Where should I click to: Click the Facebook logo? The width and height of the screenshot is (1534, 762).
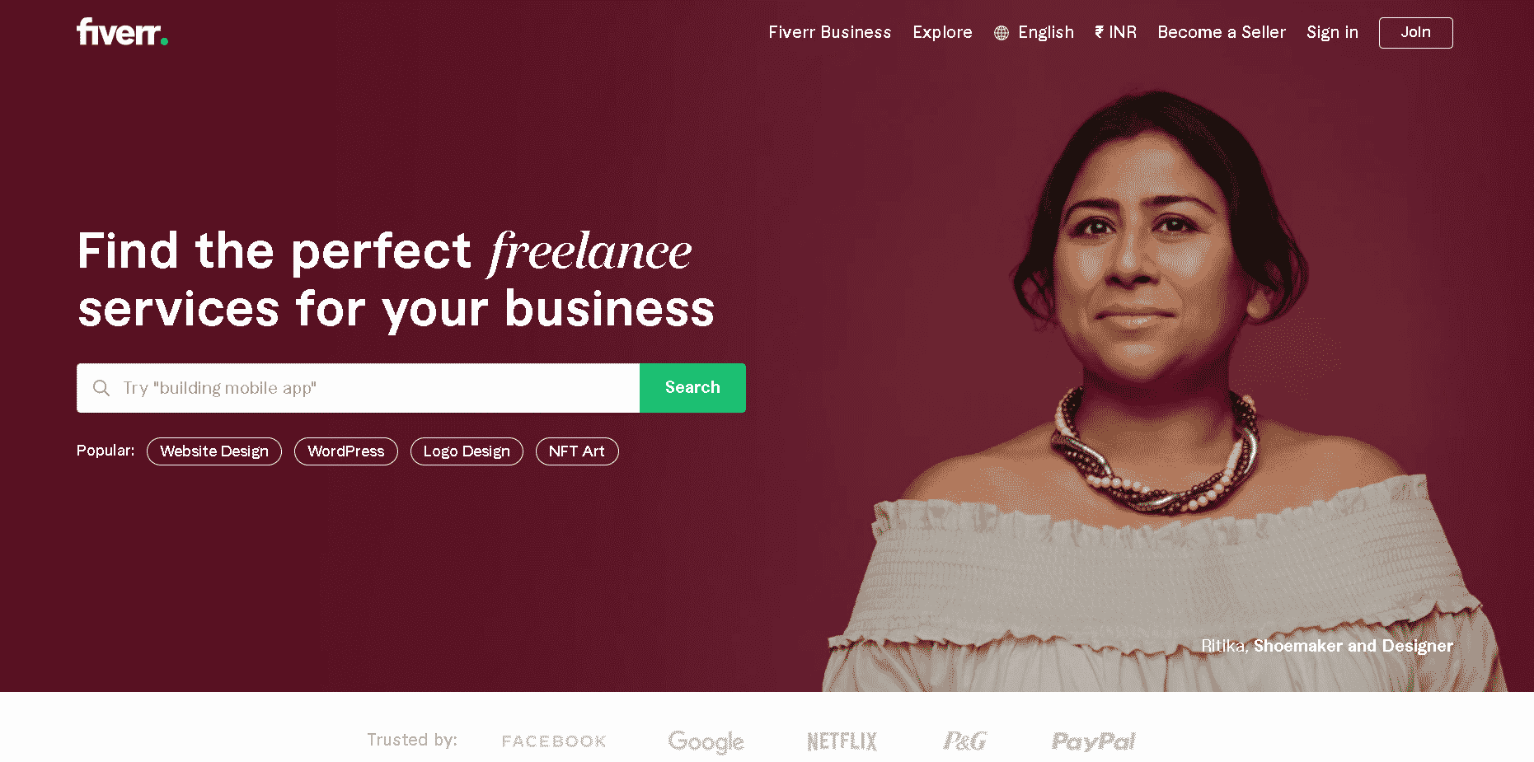point(554,741)
